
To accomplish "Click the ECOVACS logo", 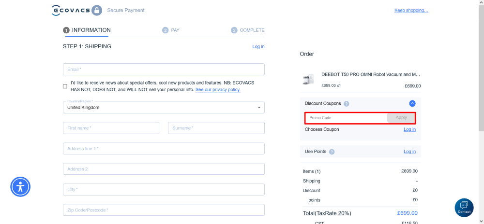I will coord(71,10).
